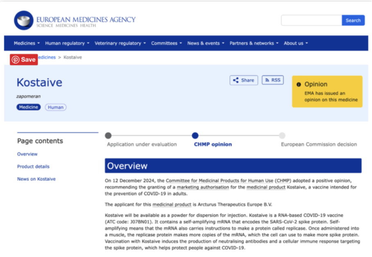
Task: Click medicinal product link in applicant sentence
Action: tap(172, 205)
